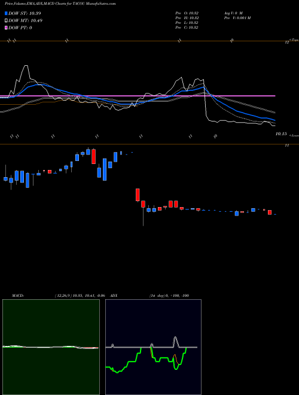Select the chart title text for YACOU
Viewport: 299px width, 395px height.
[60, 4]
